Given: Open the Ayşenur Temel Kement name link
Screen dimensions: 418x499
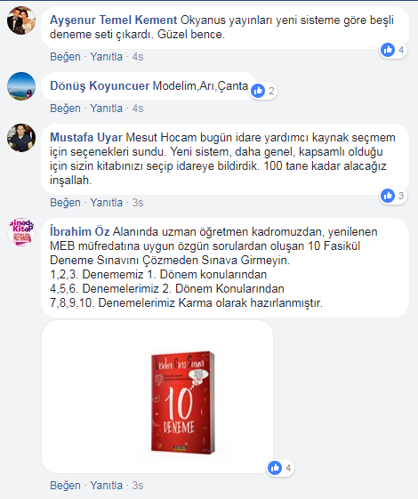Looking at the screenshot, I should pos(113,20).
